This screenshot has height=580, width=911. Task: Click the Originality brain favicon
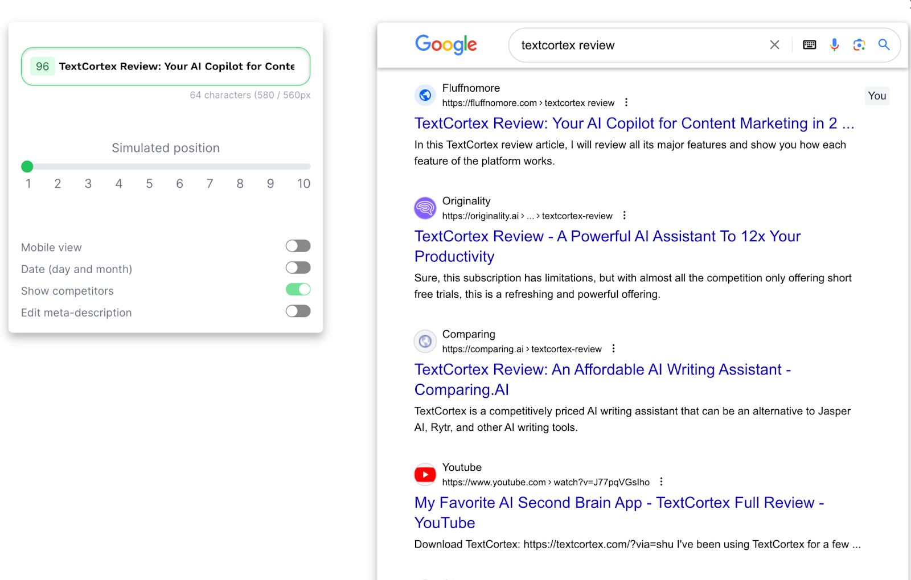tap(425, 208)
